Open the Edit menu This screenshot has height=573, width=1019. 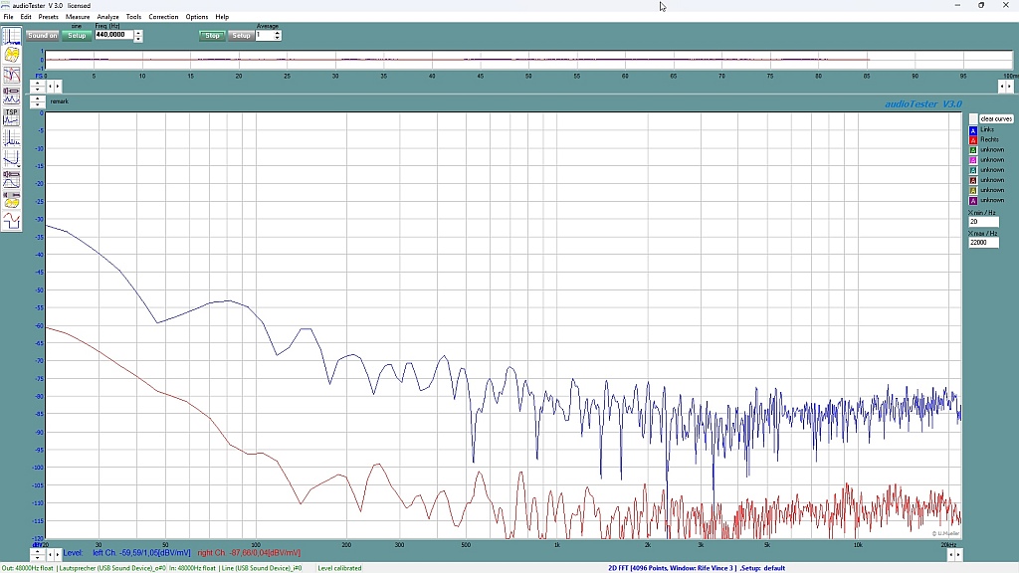26,17
